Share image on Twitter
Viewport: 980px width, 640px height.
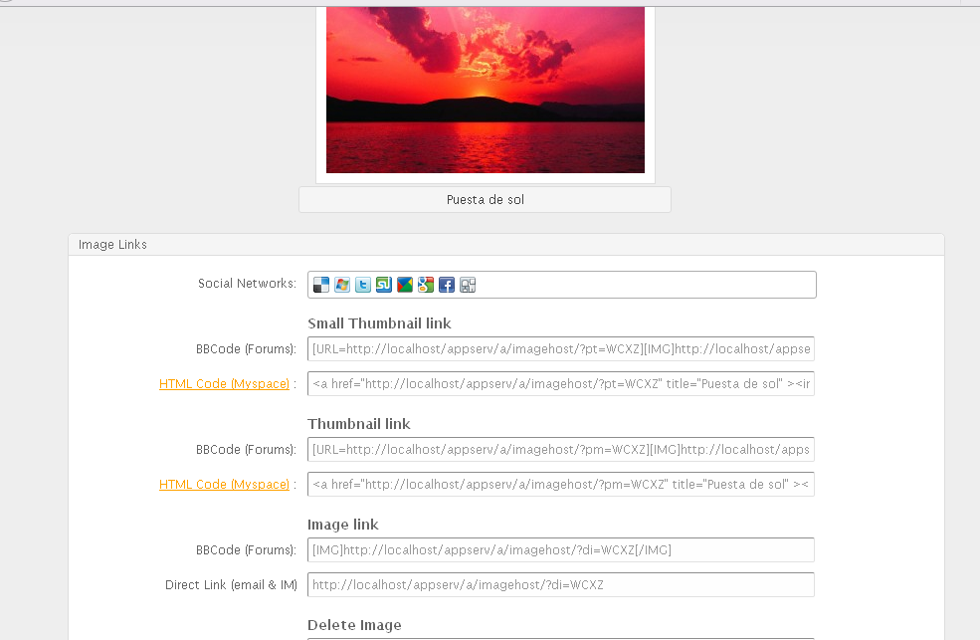click(x=363, y=285)
